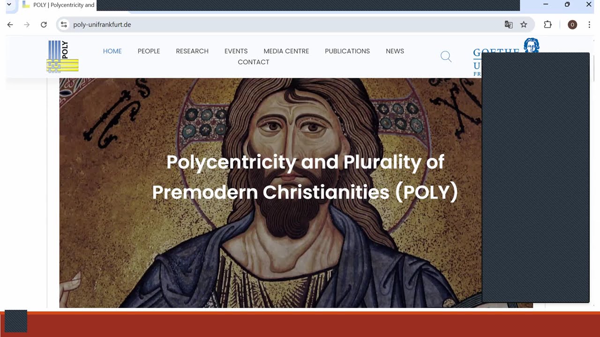600x337 pixels.
Task: Open the PUBLICATIONS menu item
Action: pyautogui.click(x=347, y=51)
